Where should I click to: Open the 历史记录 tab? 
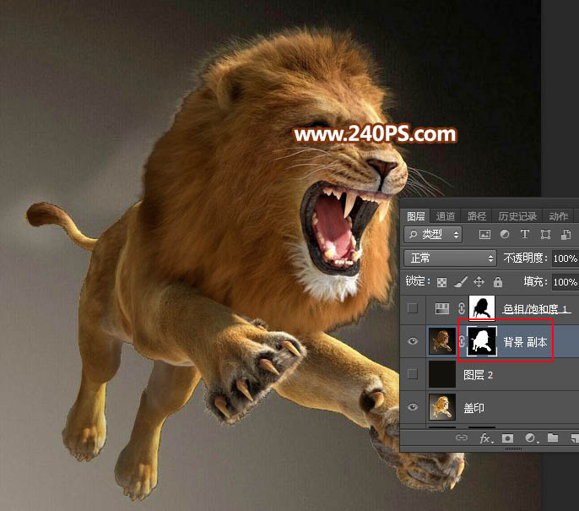[517, 216]
